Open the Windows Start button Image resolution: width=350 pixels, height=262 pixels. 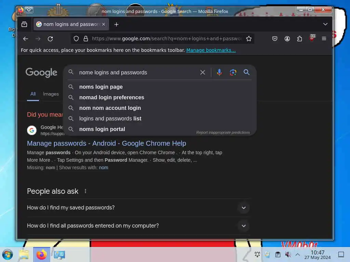[8, 254]
